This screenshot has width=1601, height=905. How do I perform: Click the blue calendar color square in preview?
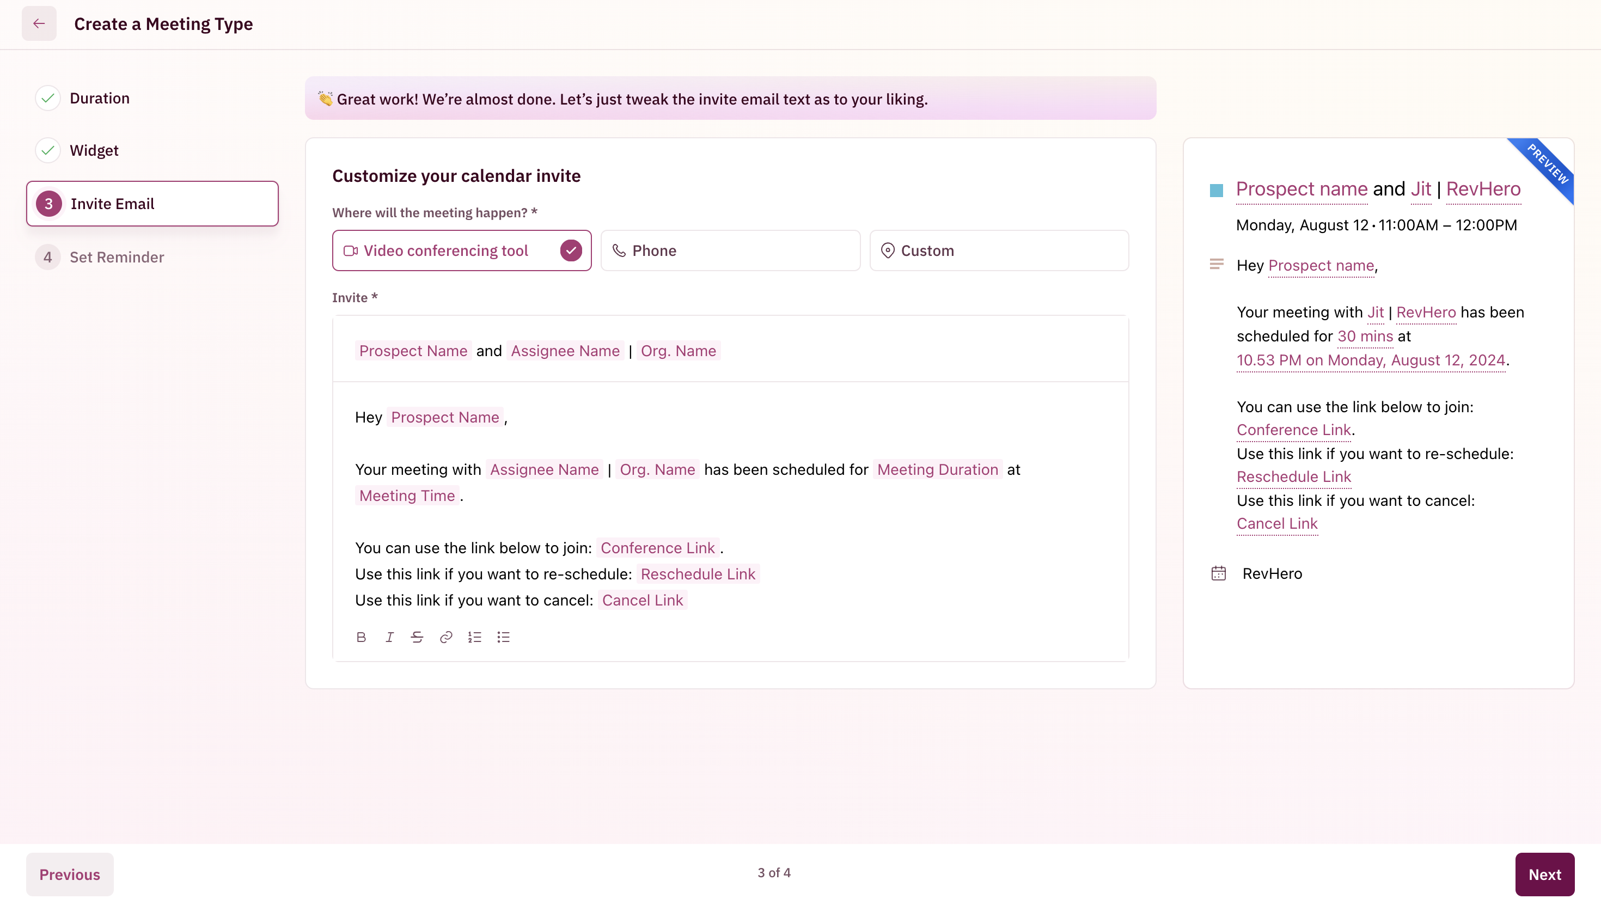click(x=1217, y=190)
